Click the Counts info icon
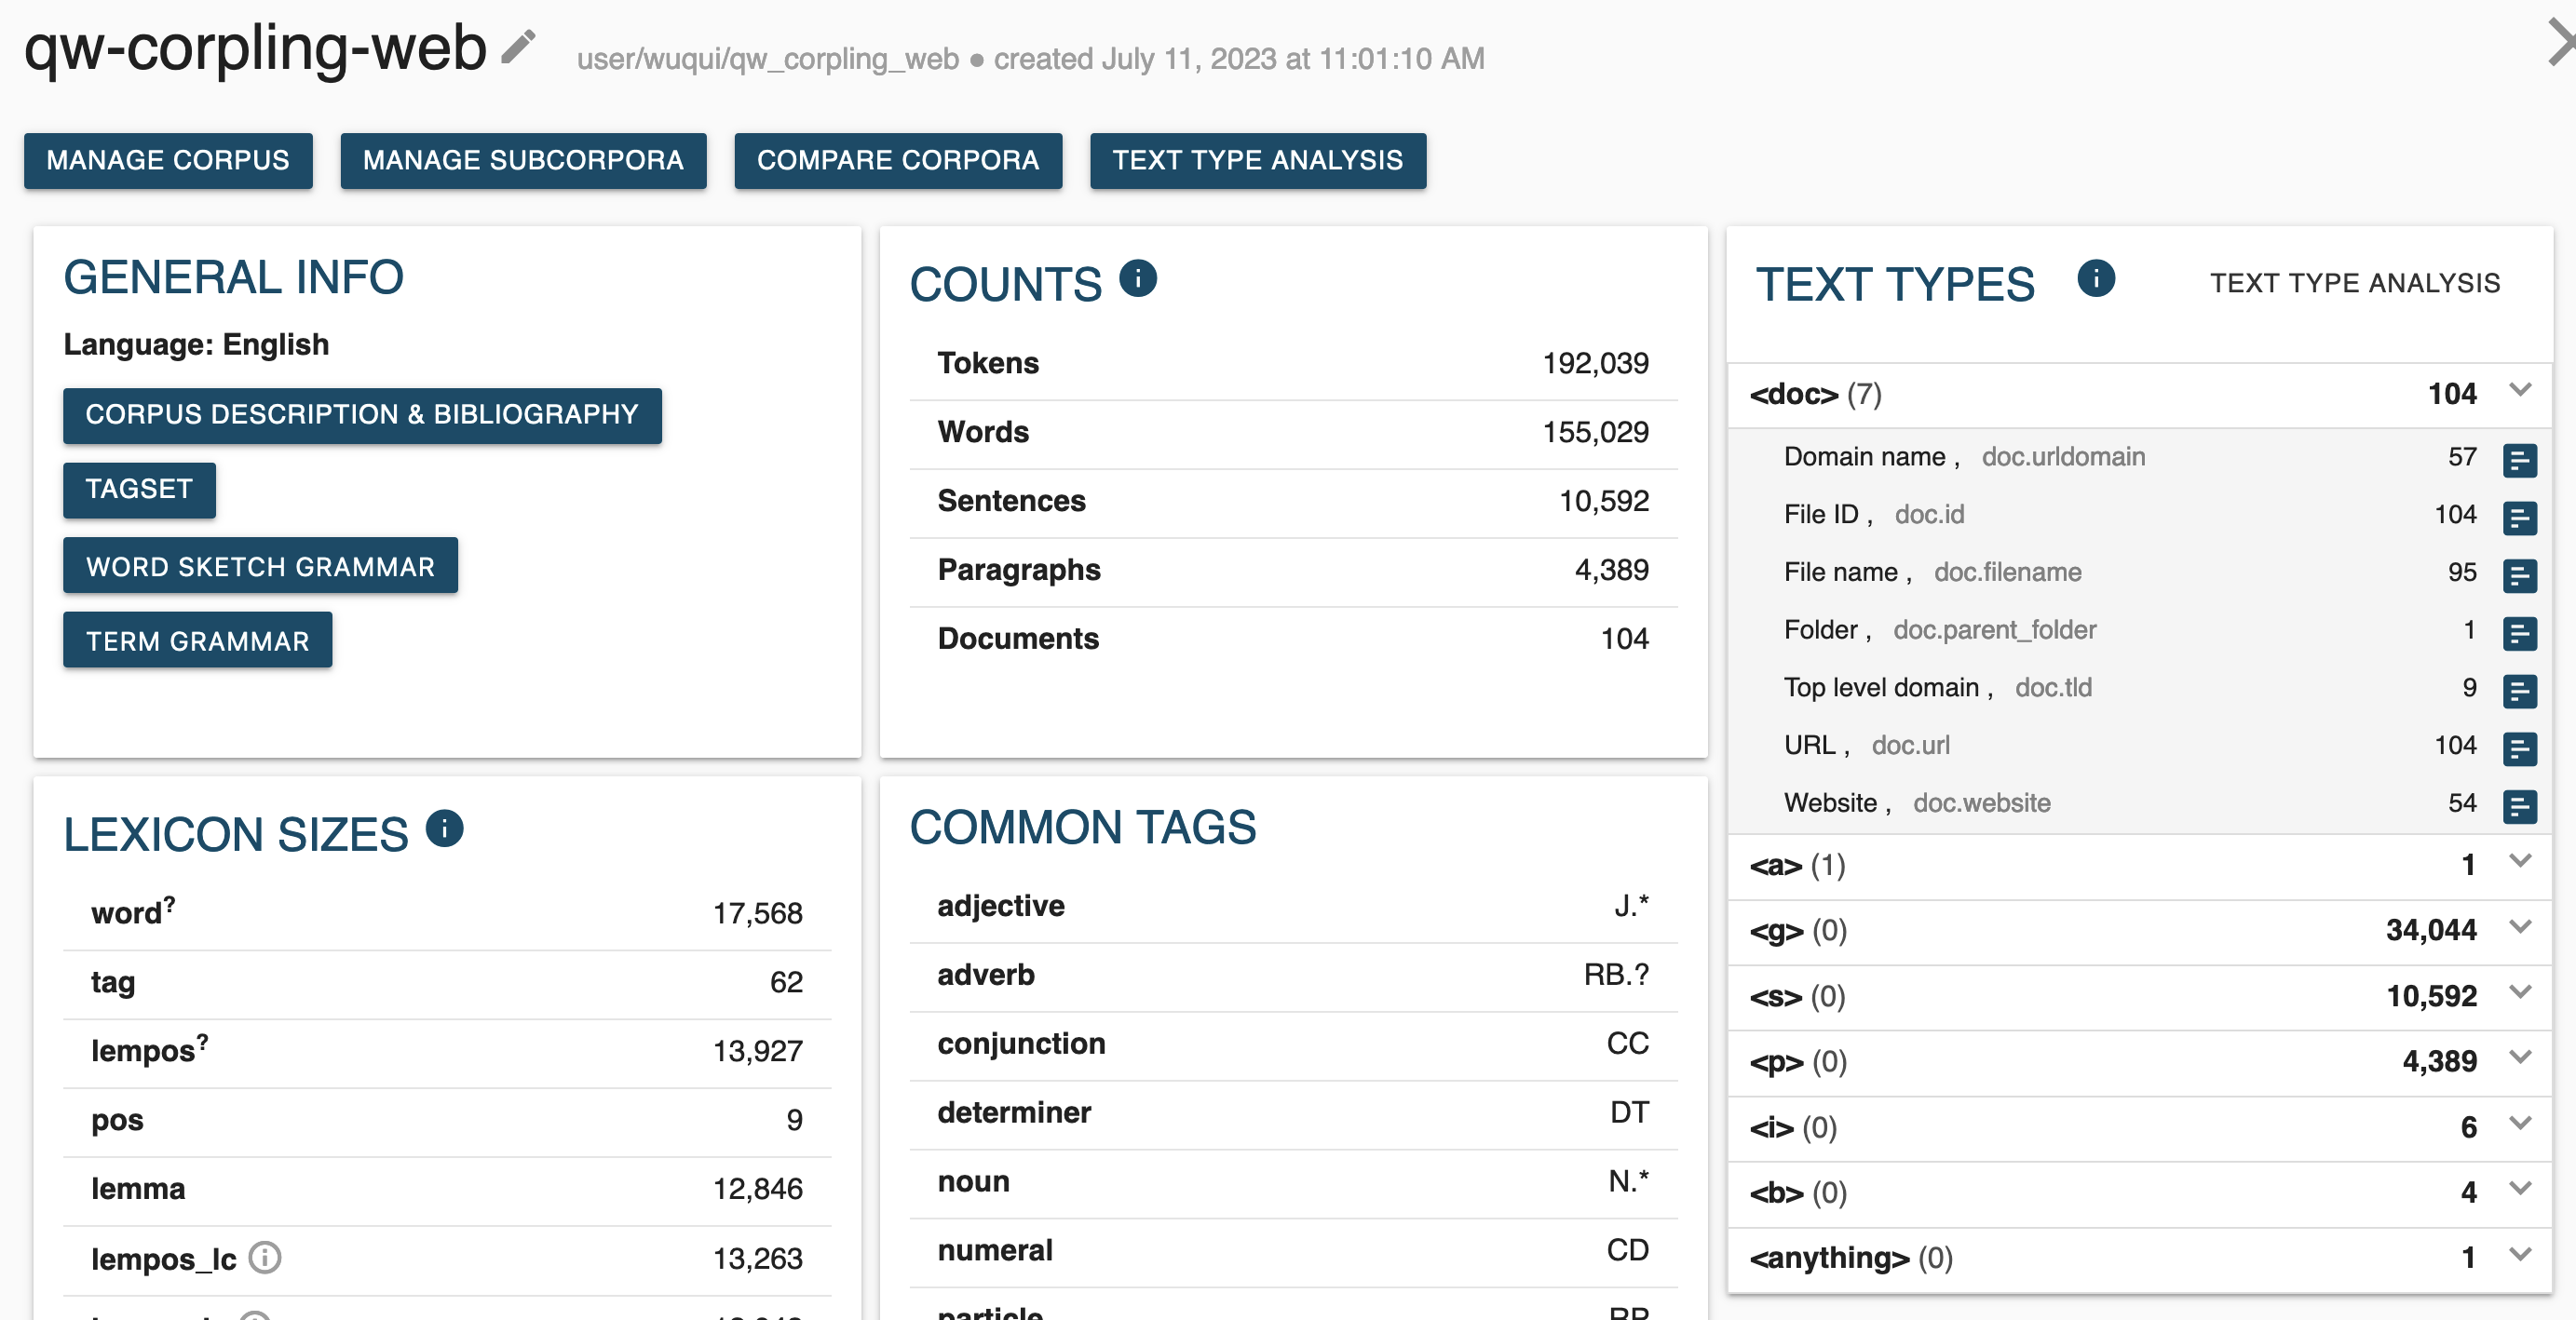2576x1320 pixels. [x=1137, y=278]
